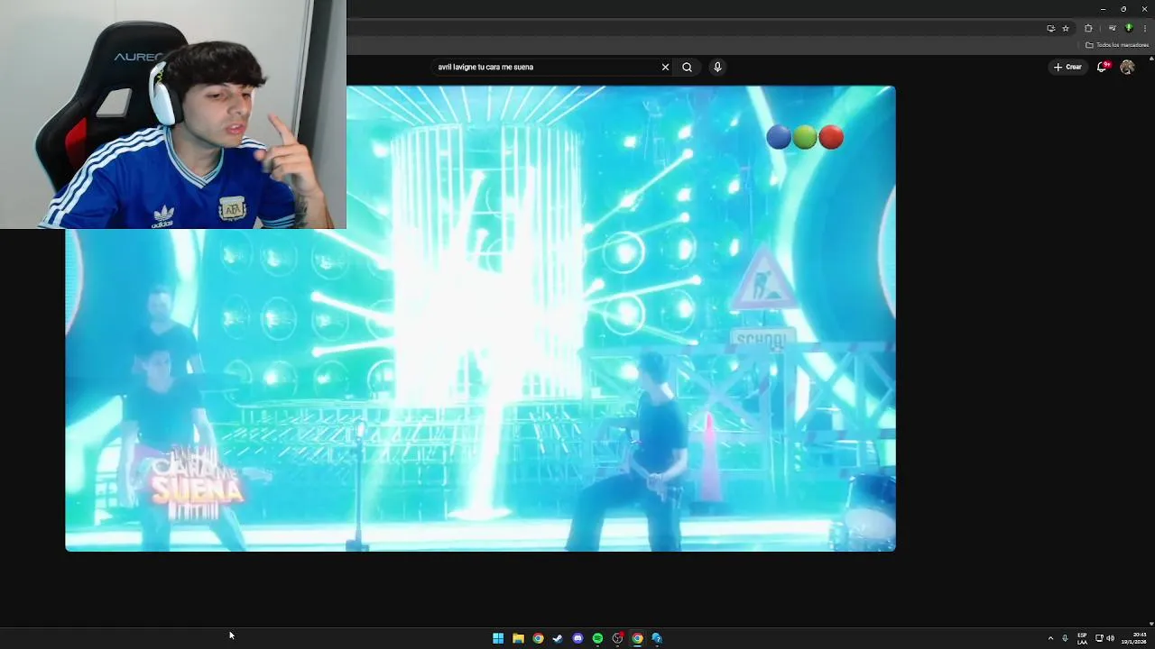The image size is (1155, 649).
Task: Open the YouTube account avatar menu
Action: pos(1127,67)
